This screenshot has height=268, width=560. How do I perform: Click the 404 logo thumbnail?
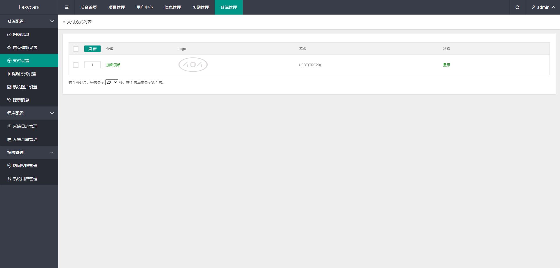point(193,65)
